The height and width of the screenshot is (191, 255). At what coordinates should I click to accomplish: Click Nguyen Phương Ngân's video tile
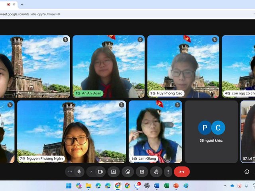(72, 131)
